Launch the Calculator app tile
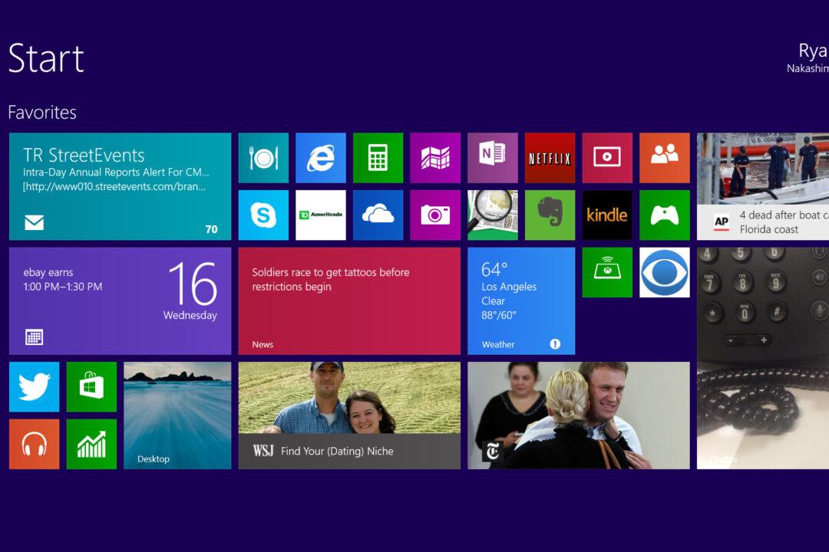This screenshot has height=552, width=829. [x=378, y=158]
